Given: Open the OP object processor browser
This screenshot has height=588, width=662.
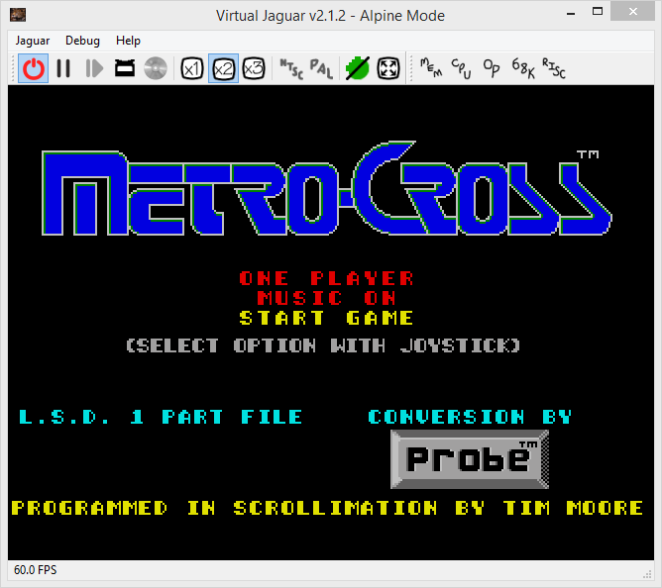Looking at the screenshot, I should [492, 68].
